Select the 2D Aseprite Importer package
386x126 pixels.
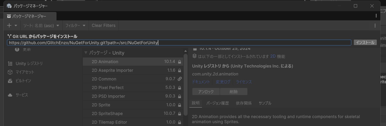[133, 70]
